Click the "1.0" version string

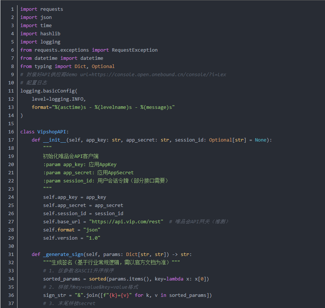tap(93, 238)
